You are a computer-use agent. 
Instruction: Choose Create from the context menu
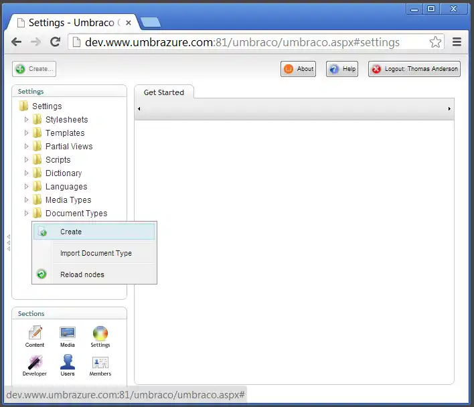[x=94, y=232]
